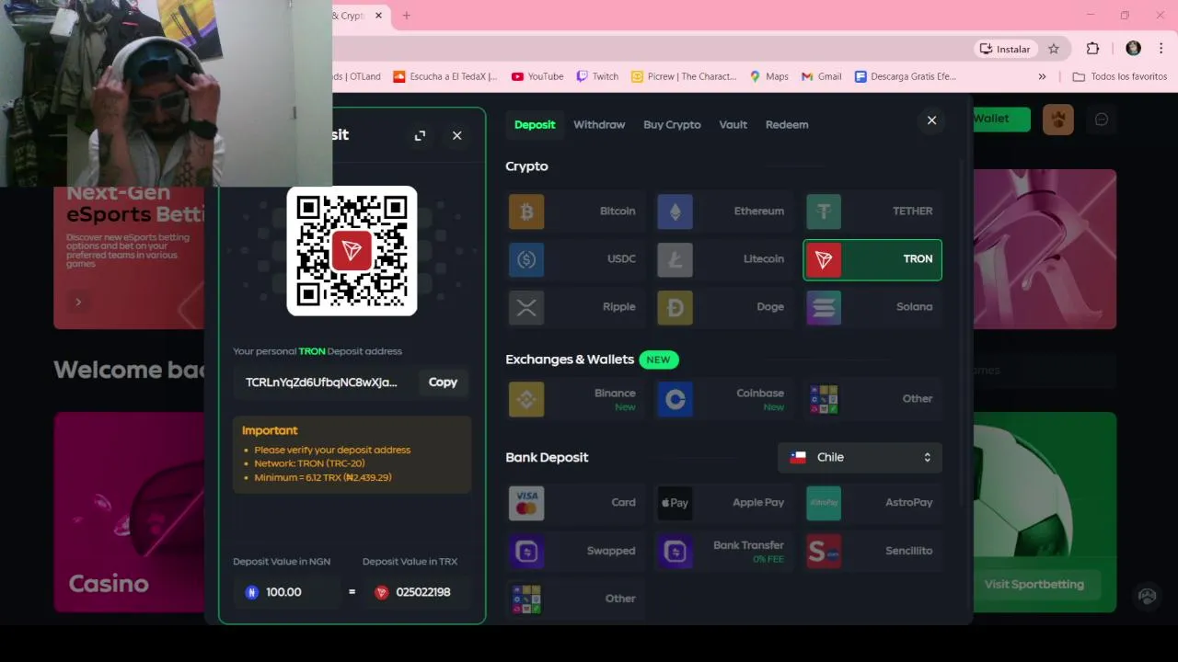Screen dimensions: 1178x662
Task: Open the paw avatar icon in site header
Action: click(x=1058, y=120)
